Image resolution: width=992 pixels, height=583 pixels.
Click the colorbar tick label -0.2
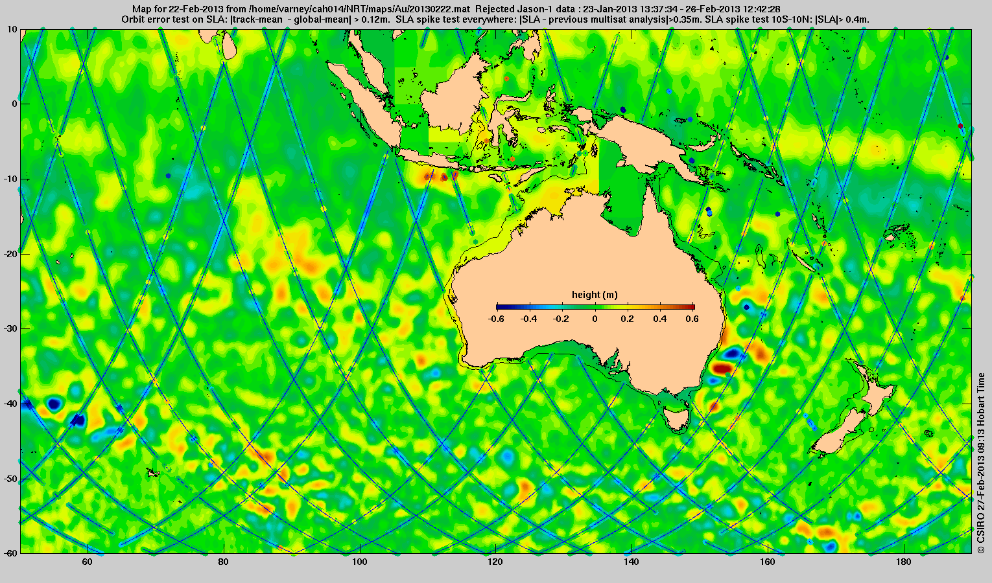pos(562,319)
